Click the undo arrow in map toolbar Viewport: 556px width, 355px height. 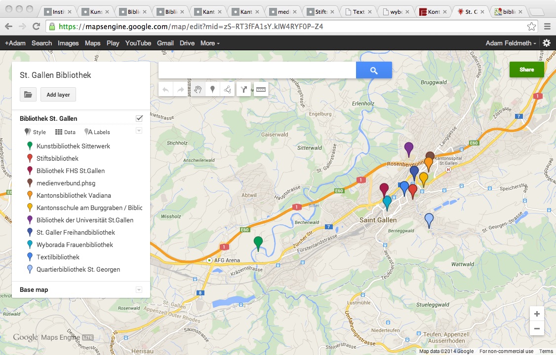point(166,90)
